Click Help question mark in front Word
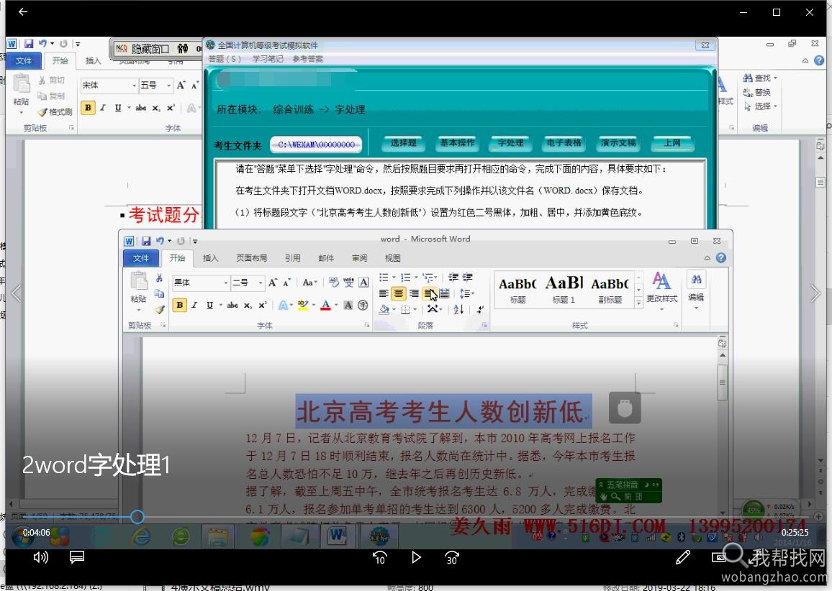The image size is (832, 591). [721, 257]
